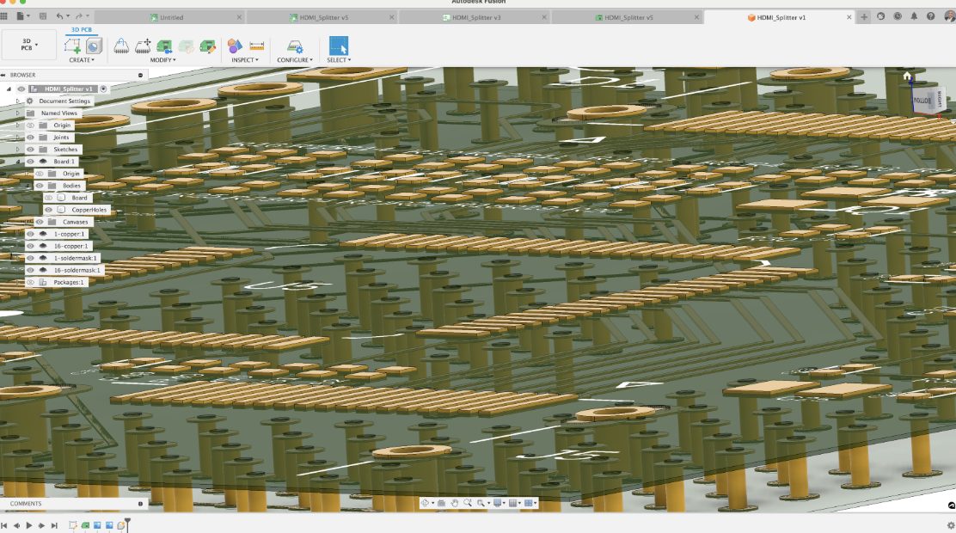956x533 pixels.
Task: Select the 16-soldermask:1 item in browser
Action: [77, 270]
